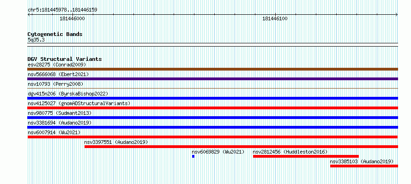Click the DGV Structural Variants track title

click(x=65, y=59)
